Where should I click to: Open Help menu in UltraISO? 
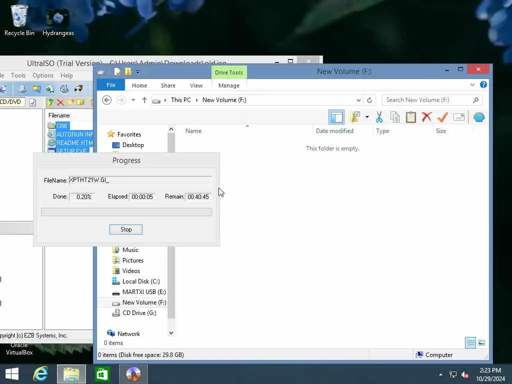66,75
